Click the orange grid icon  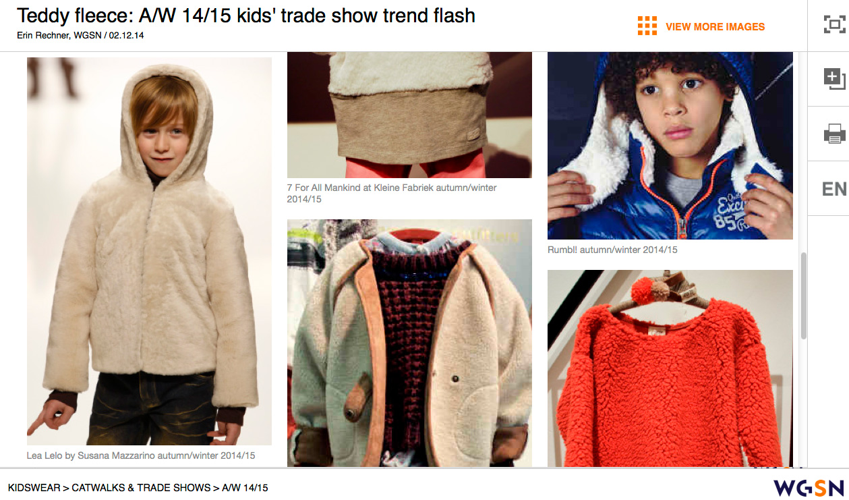point(647,26)
